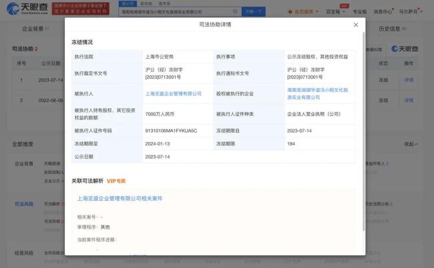
Task: Click the VIP专属 badge
Action: (x=116, y=181)
